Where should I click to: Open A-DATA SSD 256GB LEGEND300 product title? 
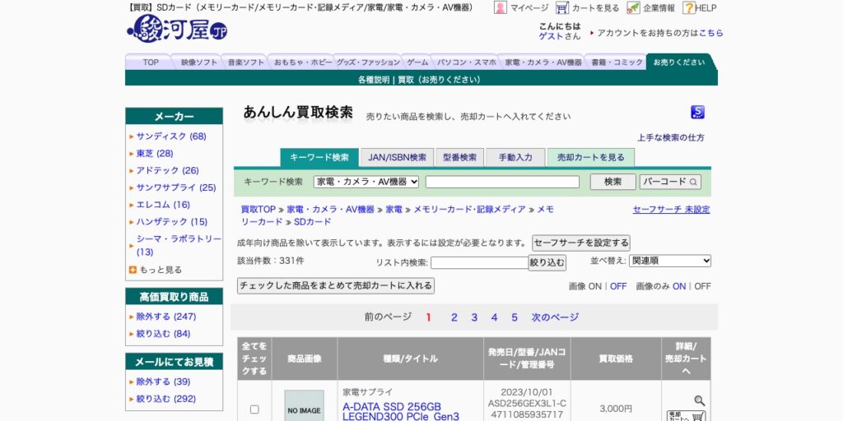coord(401,411)
